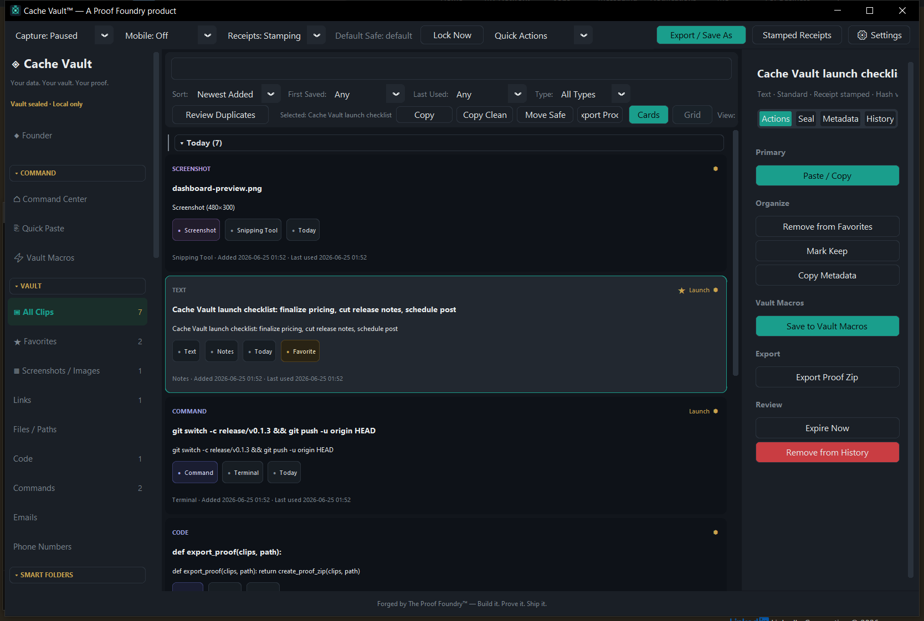Click the Paste / Copy button
The height and width of the screenshot is (621, 924).
[827, 175]
